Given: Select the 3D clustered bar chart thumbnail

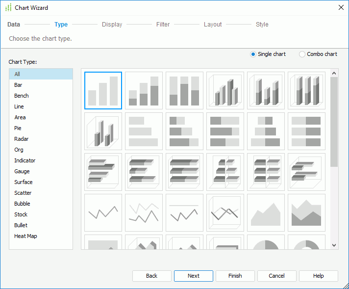Looking at the screenshot, I should tap(225, 90).
